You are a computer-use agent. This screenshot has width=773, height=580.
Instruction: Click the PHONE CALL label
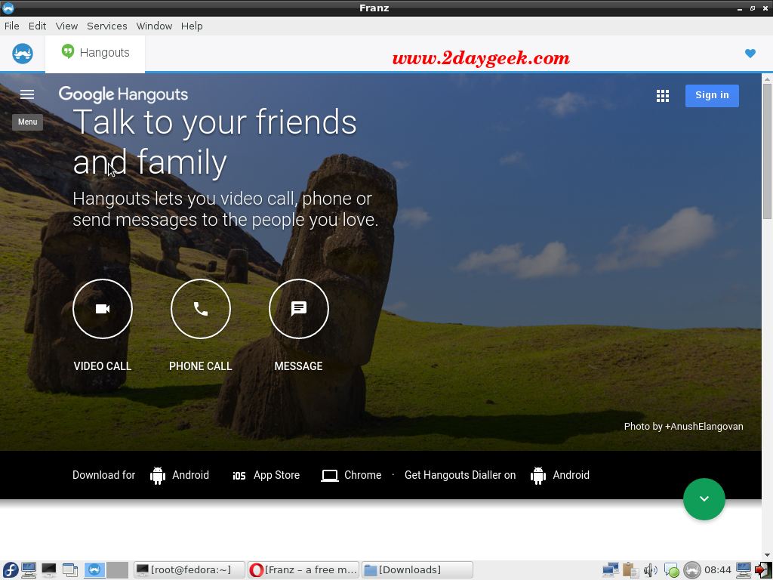coord(201,366)
